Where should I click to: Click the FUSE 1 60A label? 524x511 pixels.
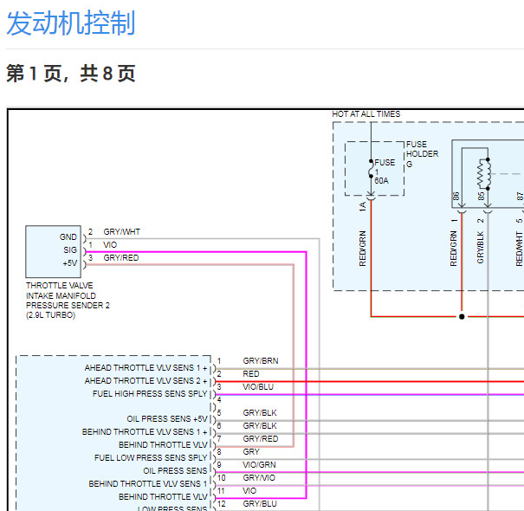[385, 171]
